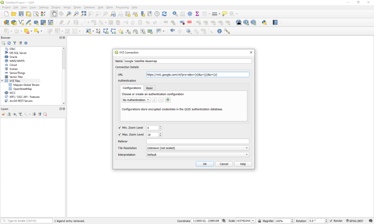Select the Identify Features tool
The image size is (374, 224).
(175, 14)
